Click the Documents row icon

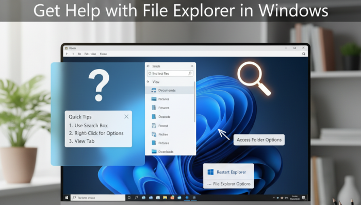(x=154, y=90)
